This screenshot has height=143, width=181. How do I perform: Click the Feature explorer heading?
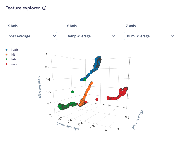23,8
